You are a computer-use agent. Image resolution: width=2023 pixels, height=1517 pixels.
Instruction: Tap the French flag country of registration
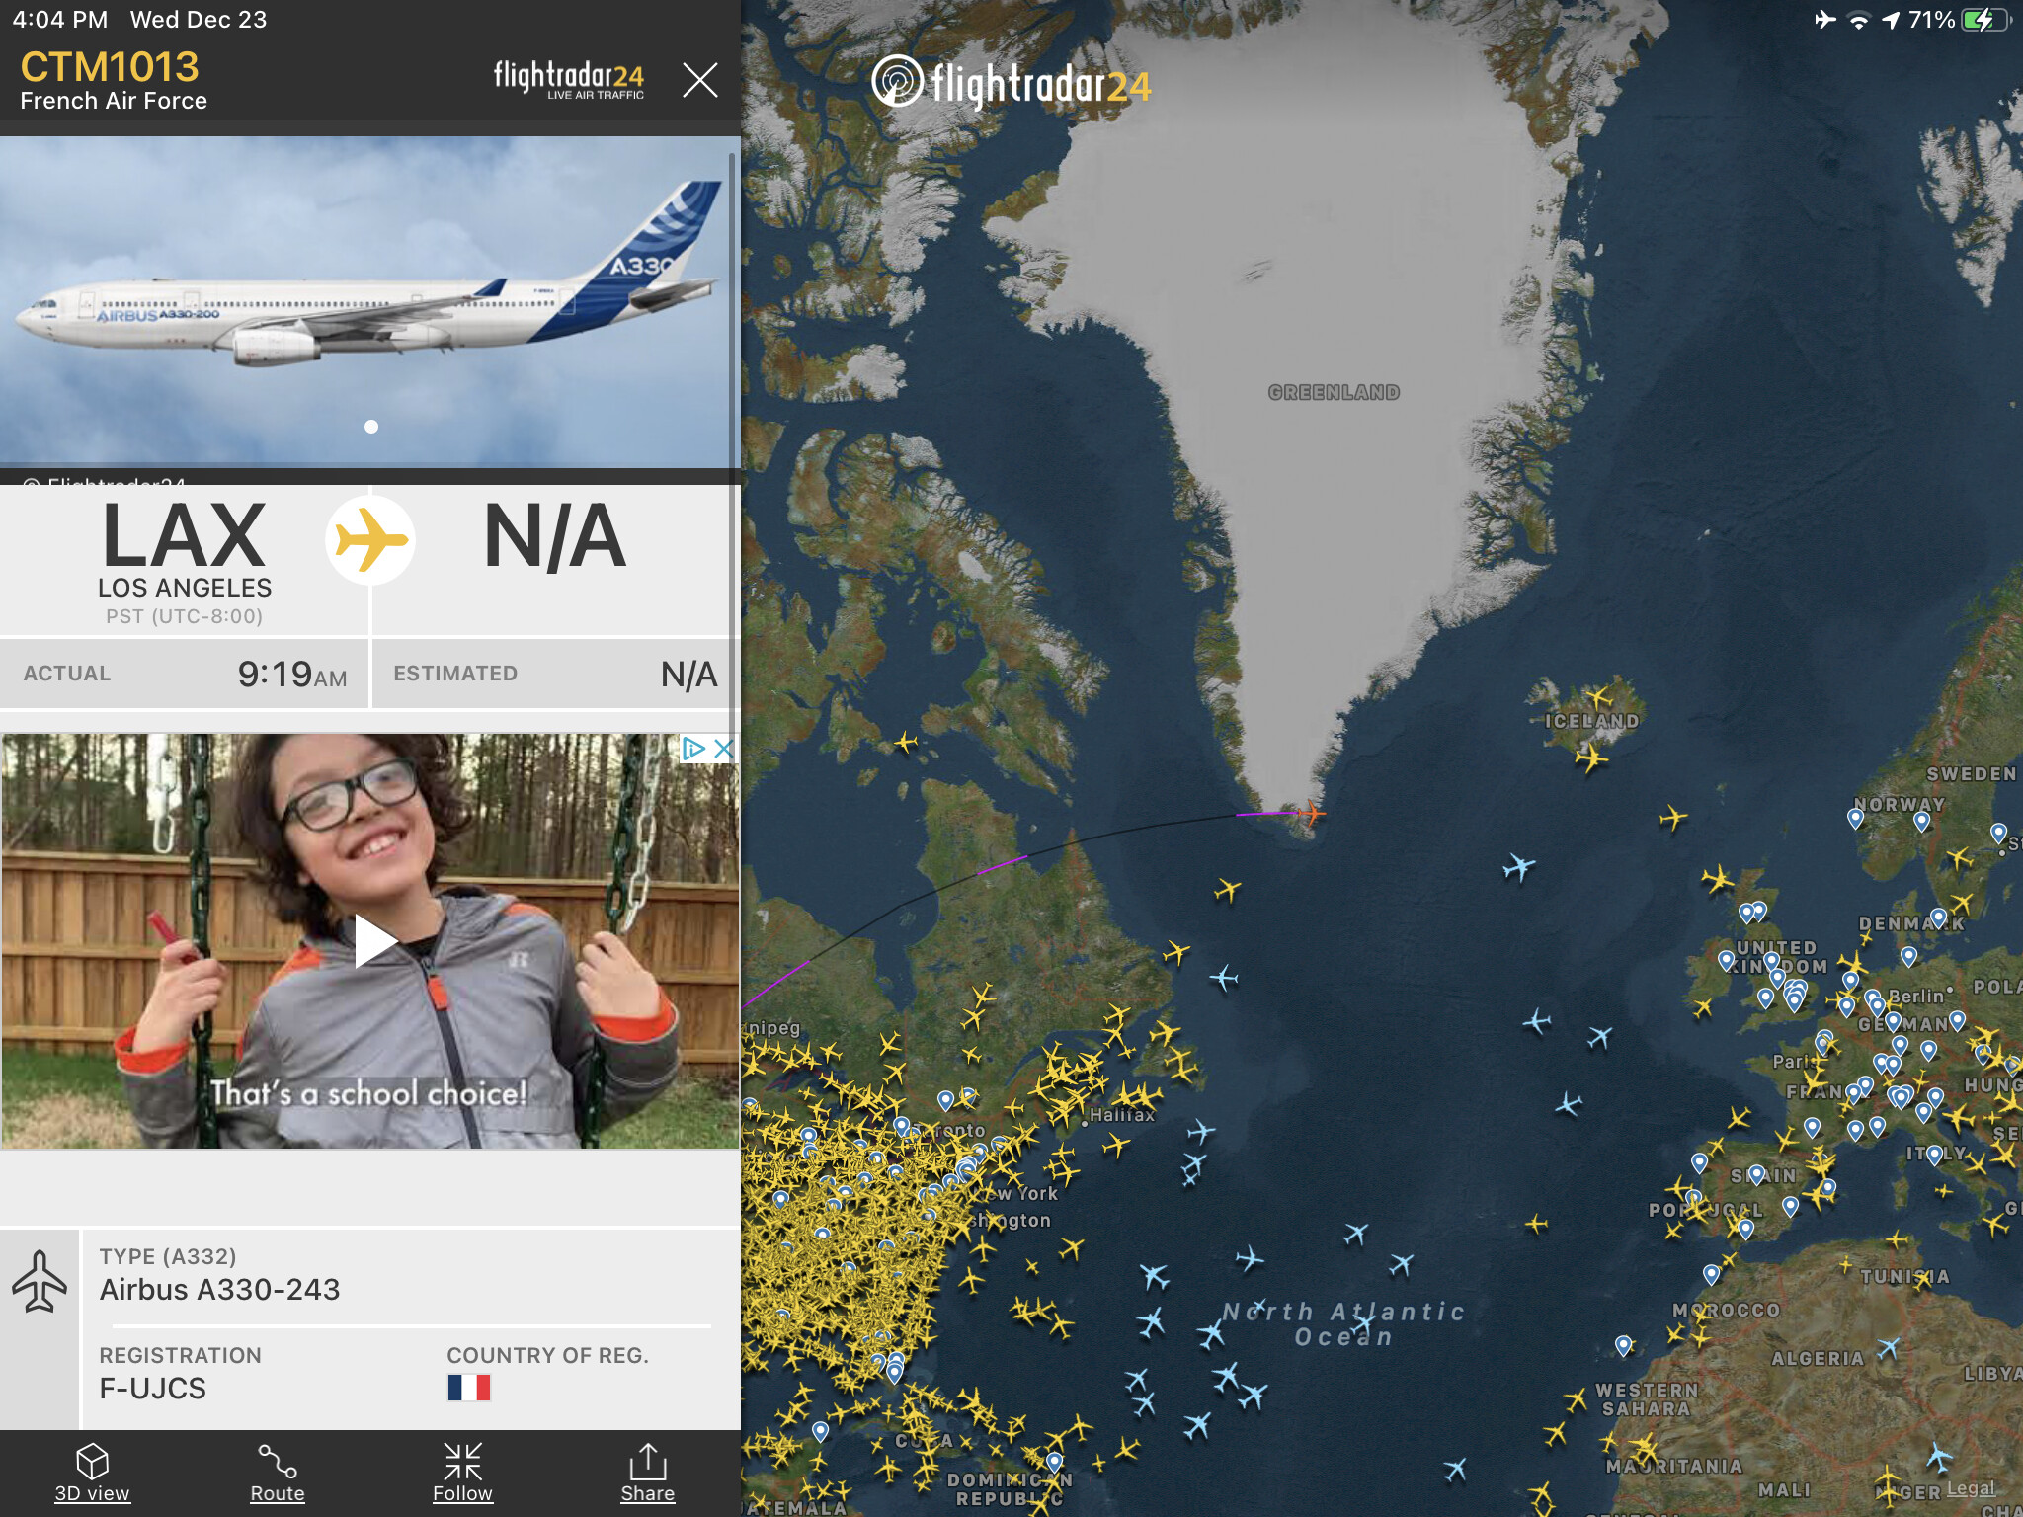click(x=469, y=1388)
